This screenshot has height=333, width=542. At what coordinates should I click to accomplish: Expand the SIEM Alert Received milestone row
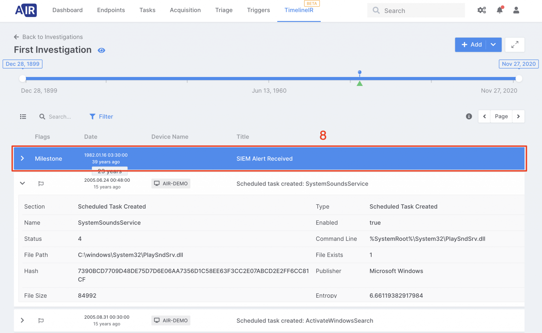(x=22, y=158)
